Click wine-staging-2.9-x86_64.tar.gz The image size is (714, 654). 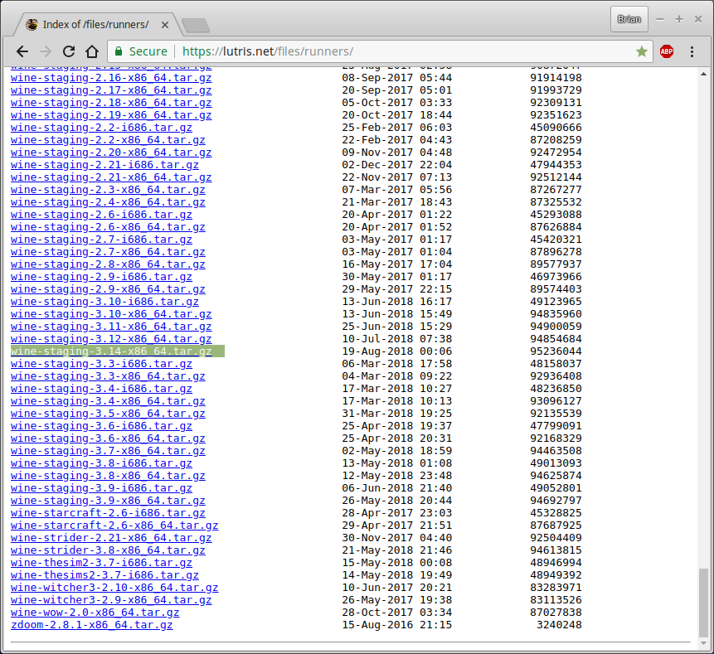(x=108, y=289)
